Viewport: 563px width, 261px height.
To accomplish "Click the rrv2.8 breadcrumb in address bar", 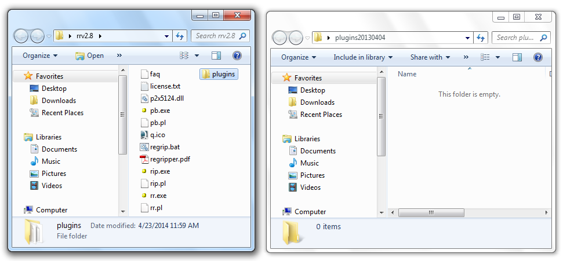I will tap(85, 36).
